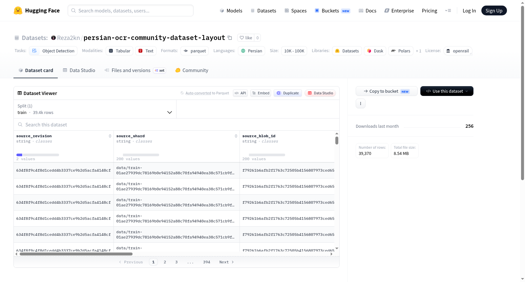Open Docs in the top navigation
The image size is (525, 282).
(x=367, y=10)
